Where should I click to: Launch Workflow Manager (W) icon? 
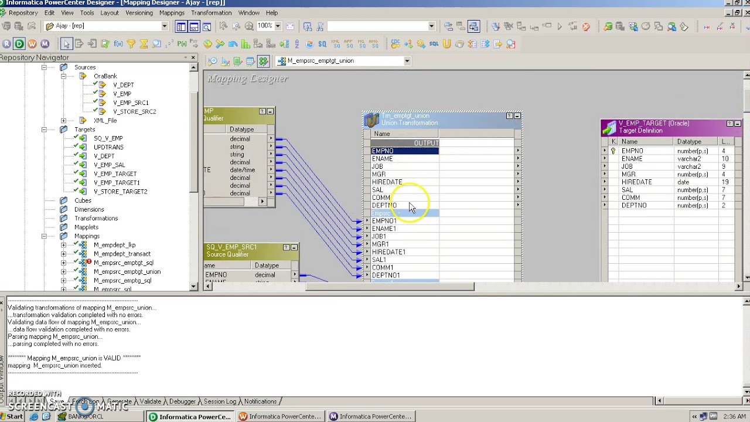point(32,44)
